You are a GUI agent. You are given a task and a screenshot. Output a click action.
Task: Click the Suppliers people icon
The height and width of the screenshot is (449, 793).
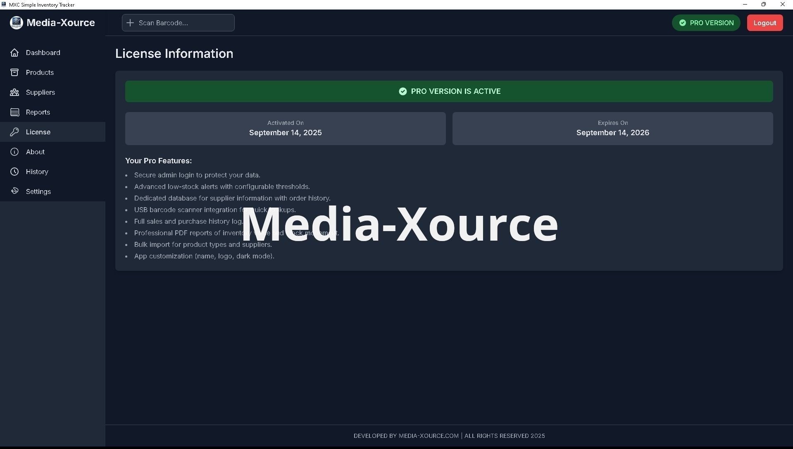click(14, 92)
